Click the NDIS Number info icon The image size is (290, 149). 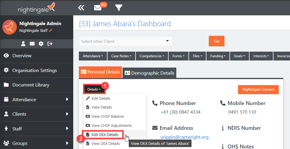pos(223,128)
